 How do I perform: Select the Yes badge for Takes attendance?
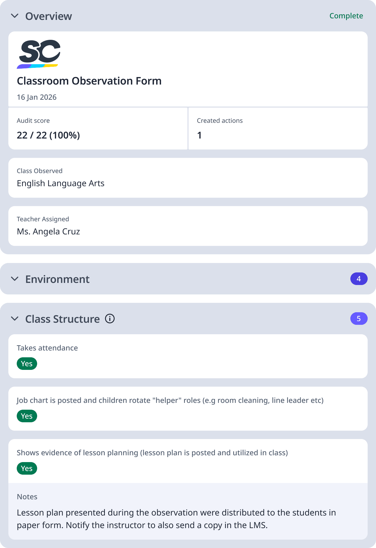pos(27,363)
